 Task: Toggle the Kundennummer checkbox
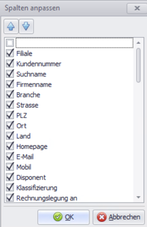coord(10,64)
